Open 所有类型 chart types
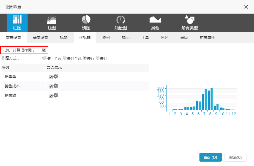 coord(190,23)
